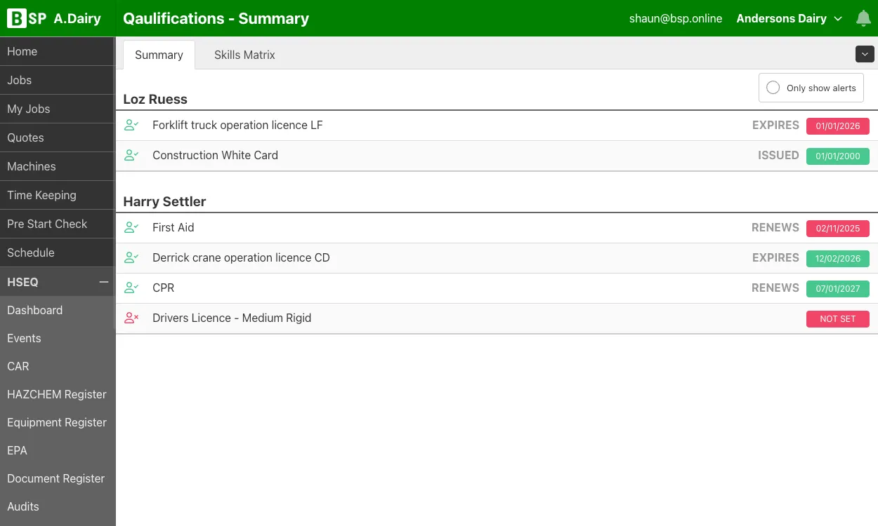
Task: Click the 02/11/2025 renewal date badge
Action: 838,229
